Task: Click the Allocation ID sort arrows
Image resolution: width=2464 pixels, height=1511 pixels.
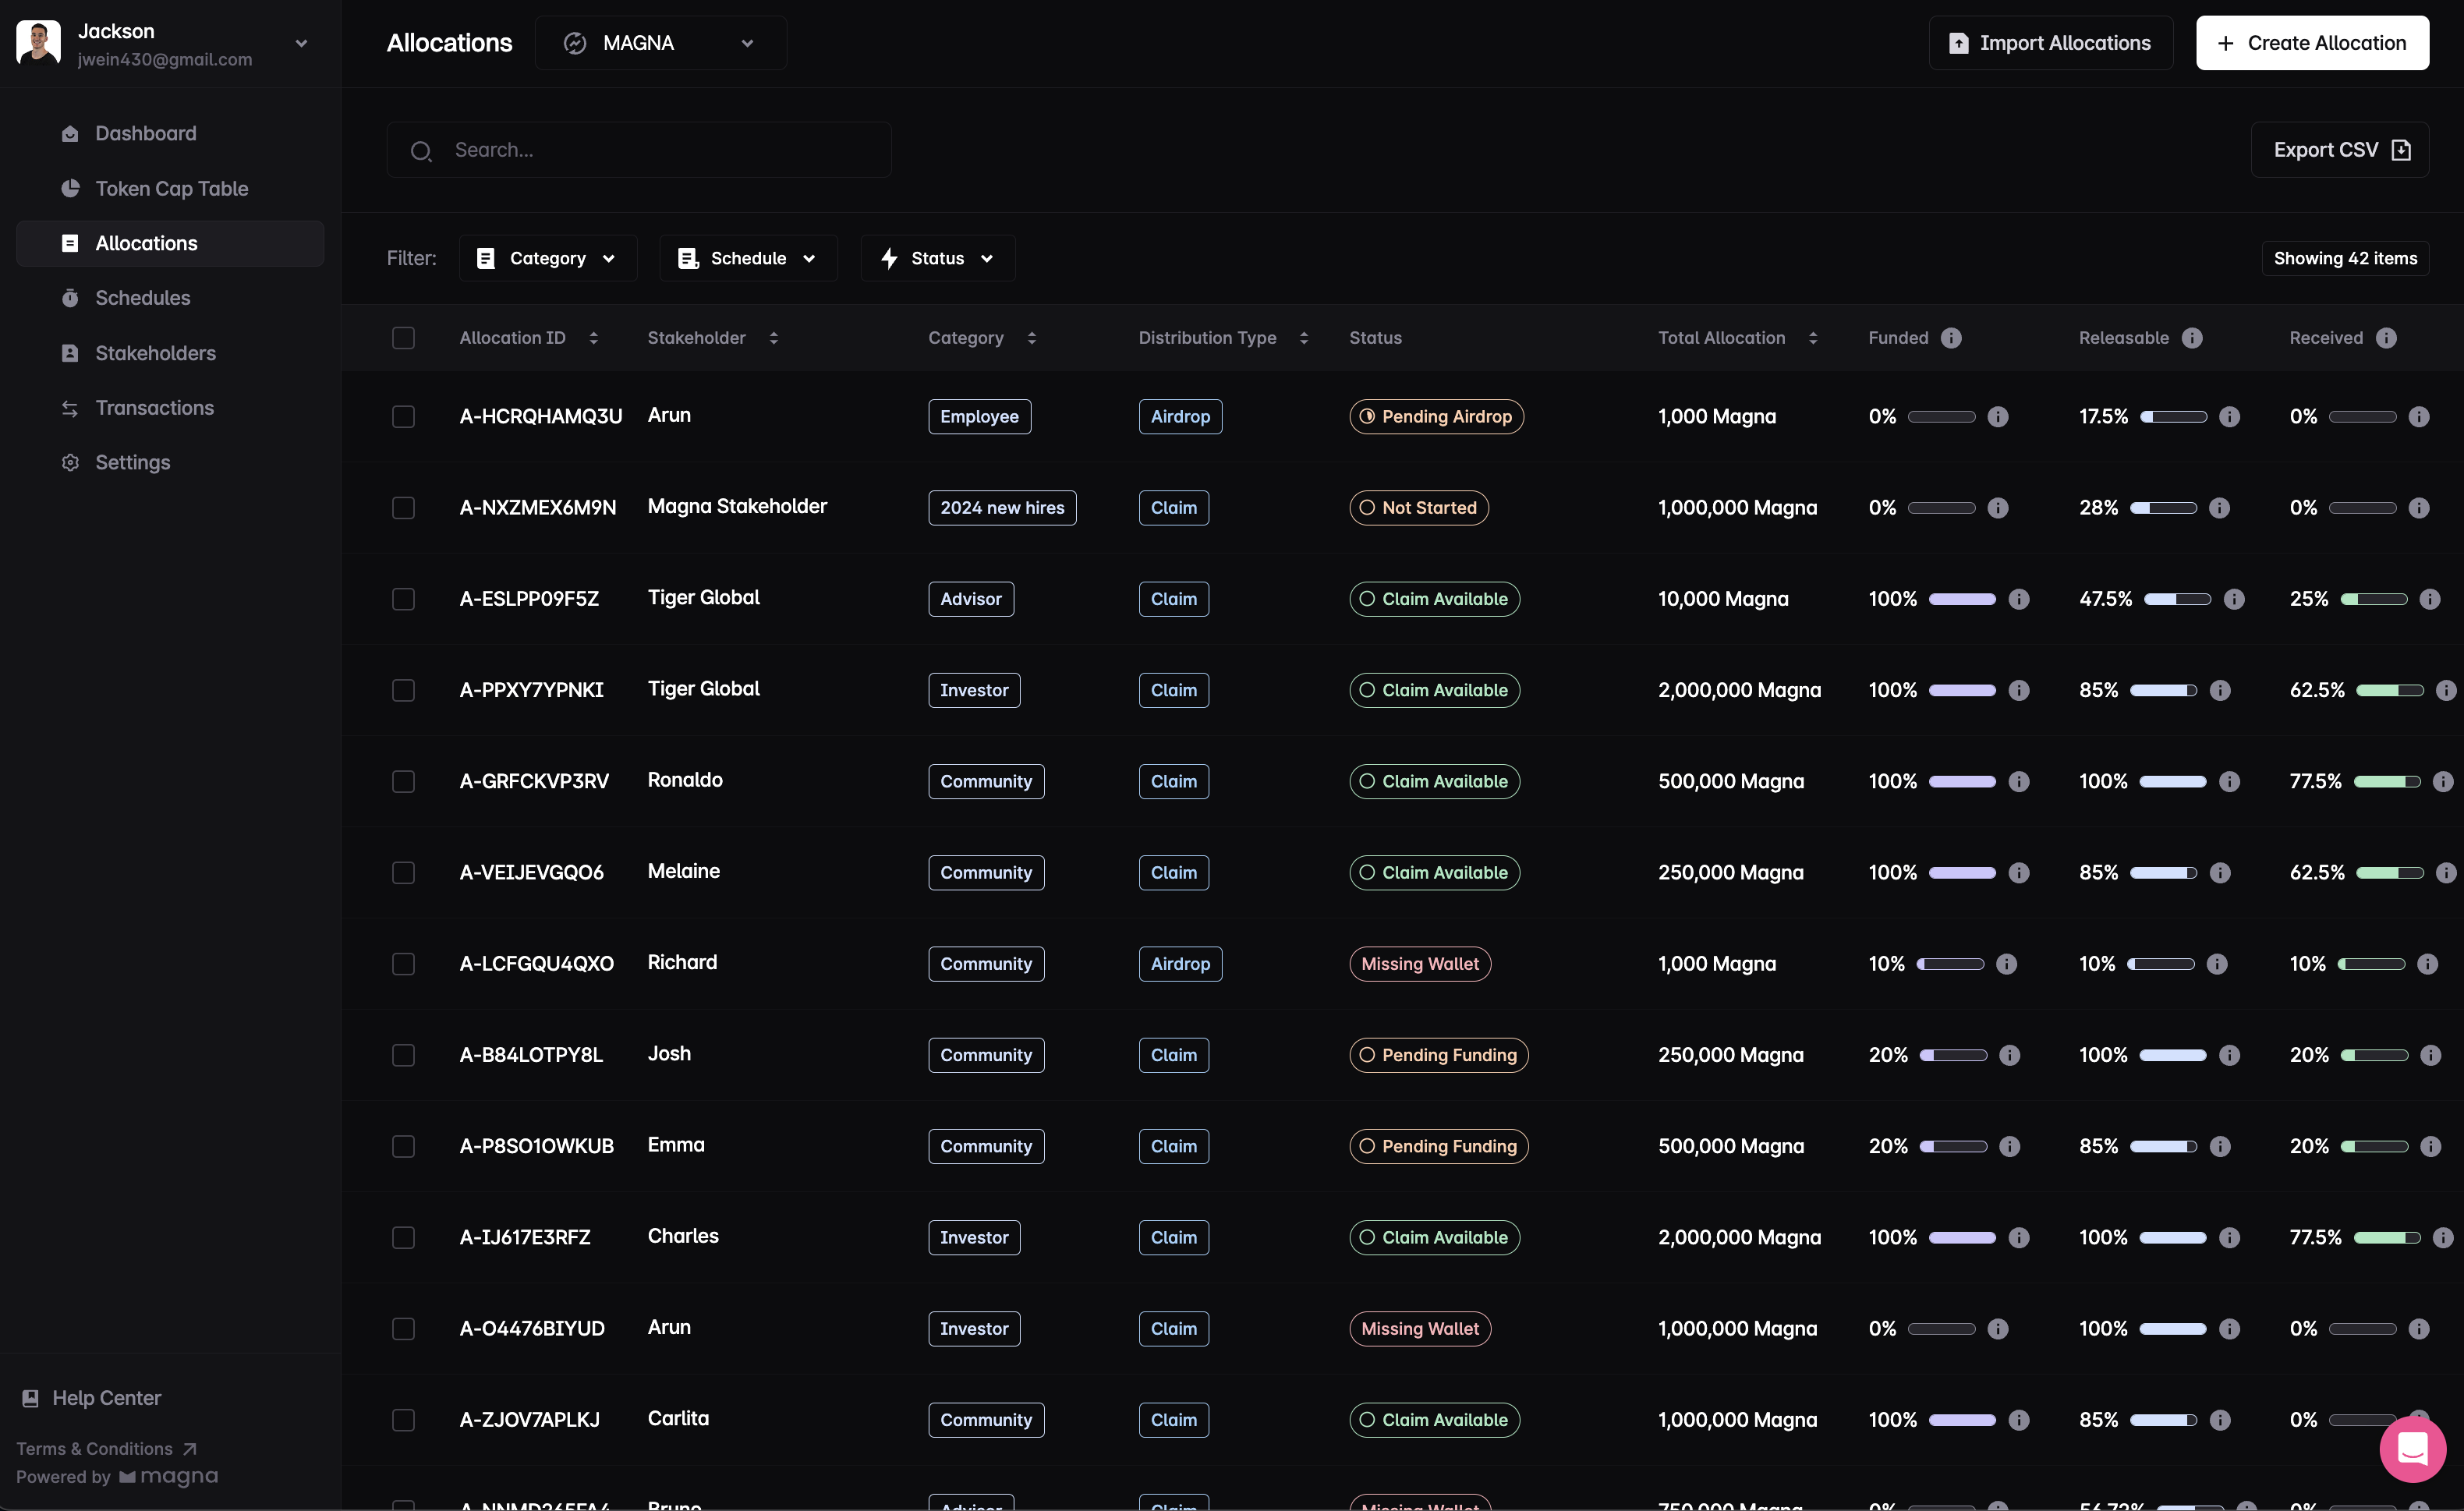Action: pos(593,338)
